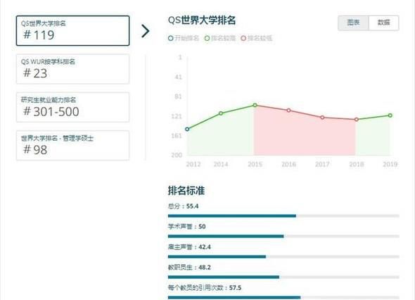Click the 教职员生 48.2 score bar

click(283, 277)
